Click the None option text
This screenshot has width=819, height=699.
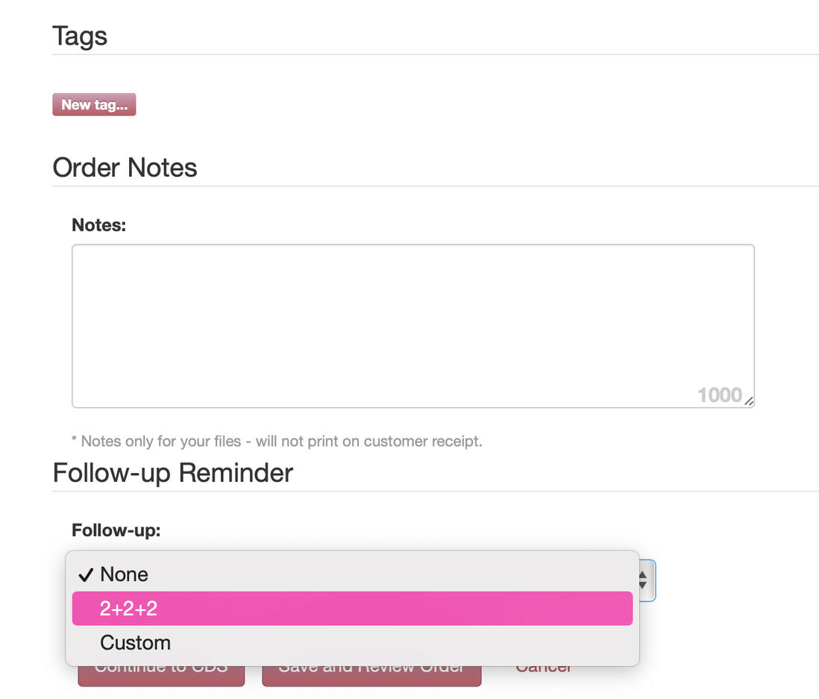tap(124, 574)
